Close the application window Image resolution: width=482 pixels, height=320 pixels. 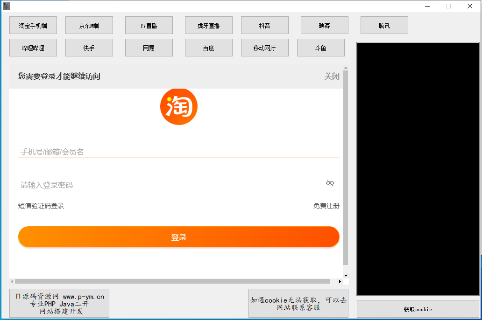tap(470, 6)
